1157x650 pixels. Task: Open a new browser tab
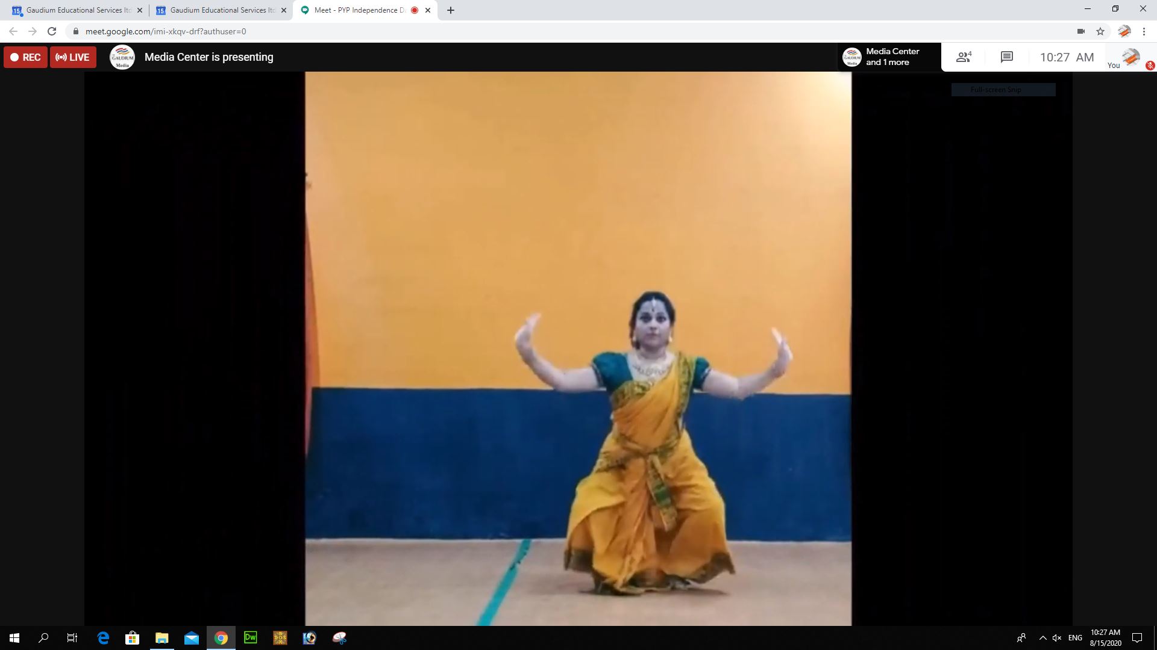click(451, 10)
